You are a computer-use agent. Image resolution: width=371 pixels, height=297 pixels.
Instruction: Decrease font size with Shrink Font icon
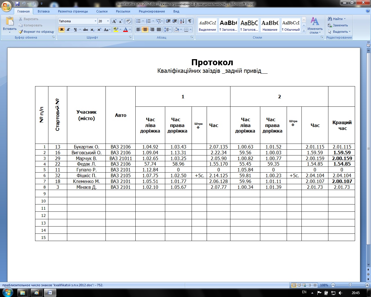point(121,21)
